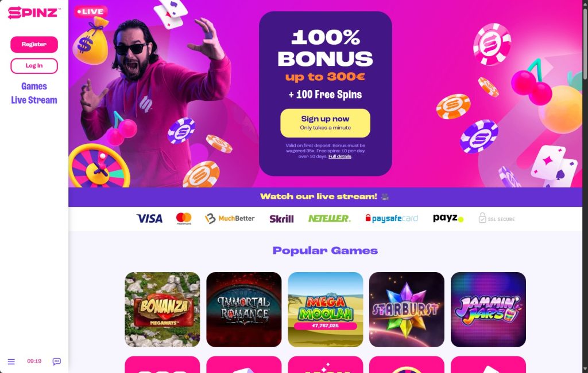Open the Bonanza Megaways game thumbnail
This screenshot has width=588, height=373.
click(163, 309)
